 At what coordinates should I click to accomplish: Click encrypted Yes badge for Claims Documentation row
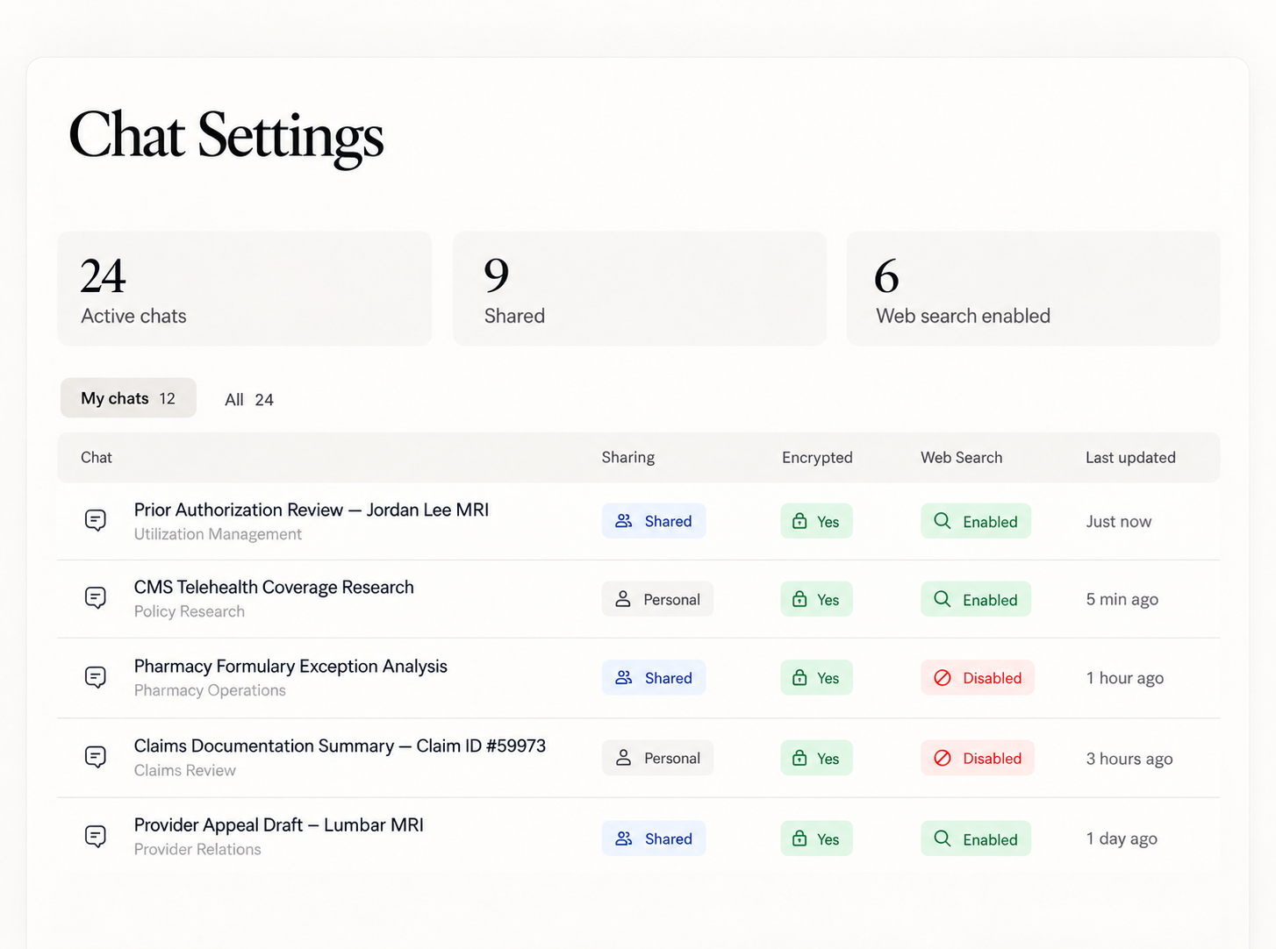pyautogui.click(x=816, y=758)
